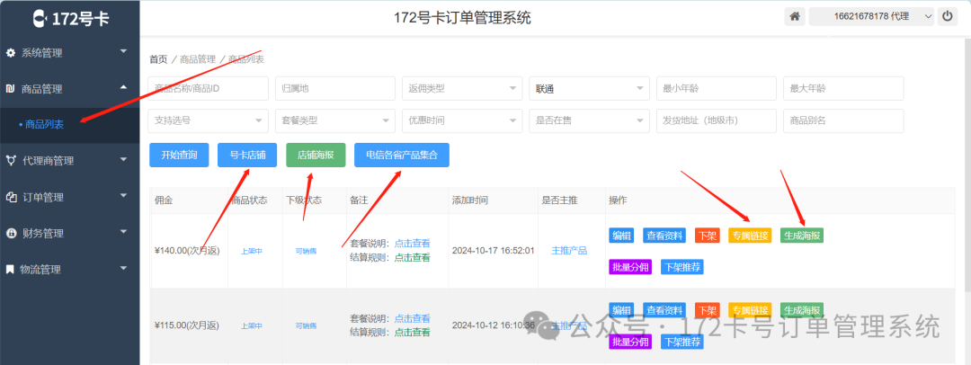The image size is (971, 365).
Task: Open the 是否在售 dropdown
Action: pos(589,120)
